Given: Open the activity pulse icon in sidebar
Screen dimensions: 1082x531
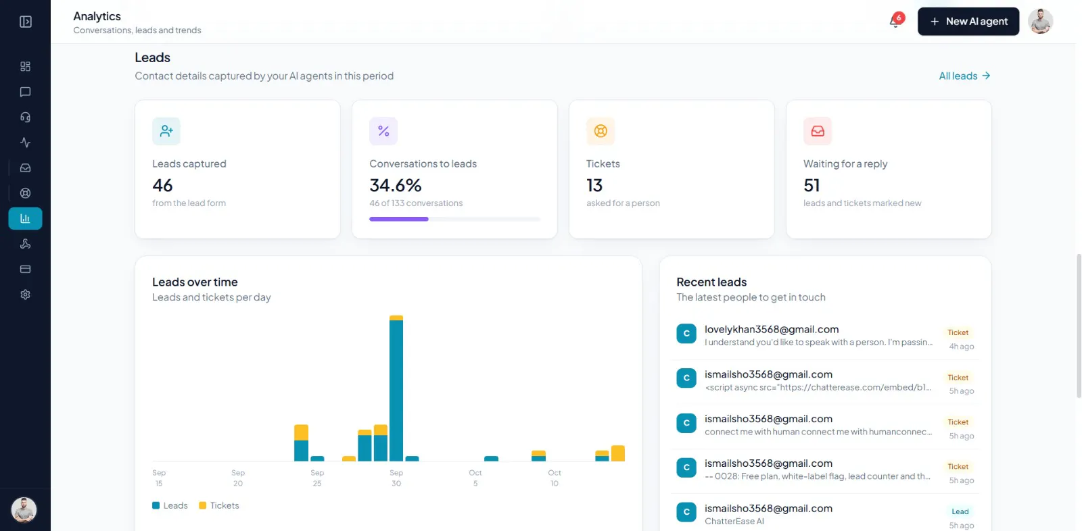Looking at the screenshot, I should 26,143.
